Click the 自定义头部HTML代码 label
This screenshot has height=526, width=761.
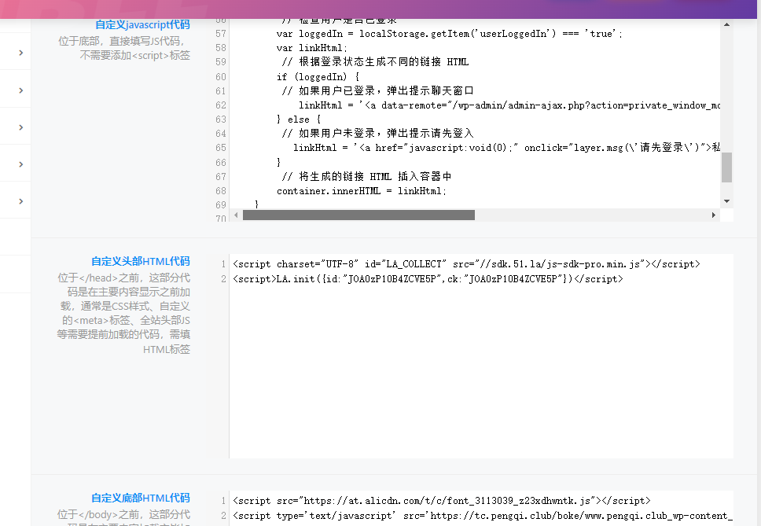[x=140, y=262]
